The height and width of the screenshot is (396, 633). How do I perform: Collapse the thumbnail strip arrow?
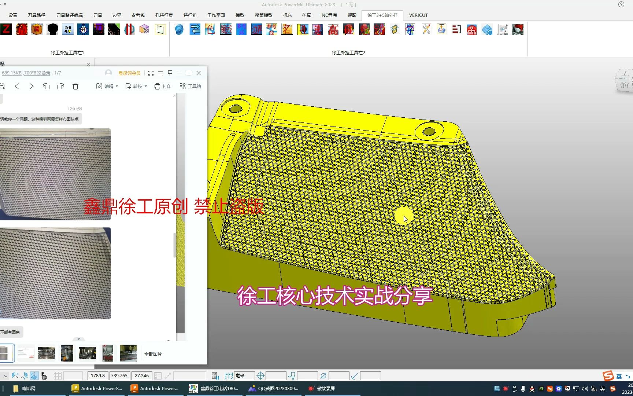pyautogui.click(x=78, y=339)
